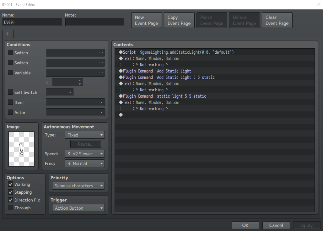Click the variable comparison value field

click(65, 83)
